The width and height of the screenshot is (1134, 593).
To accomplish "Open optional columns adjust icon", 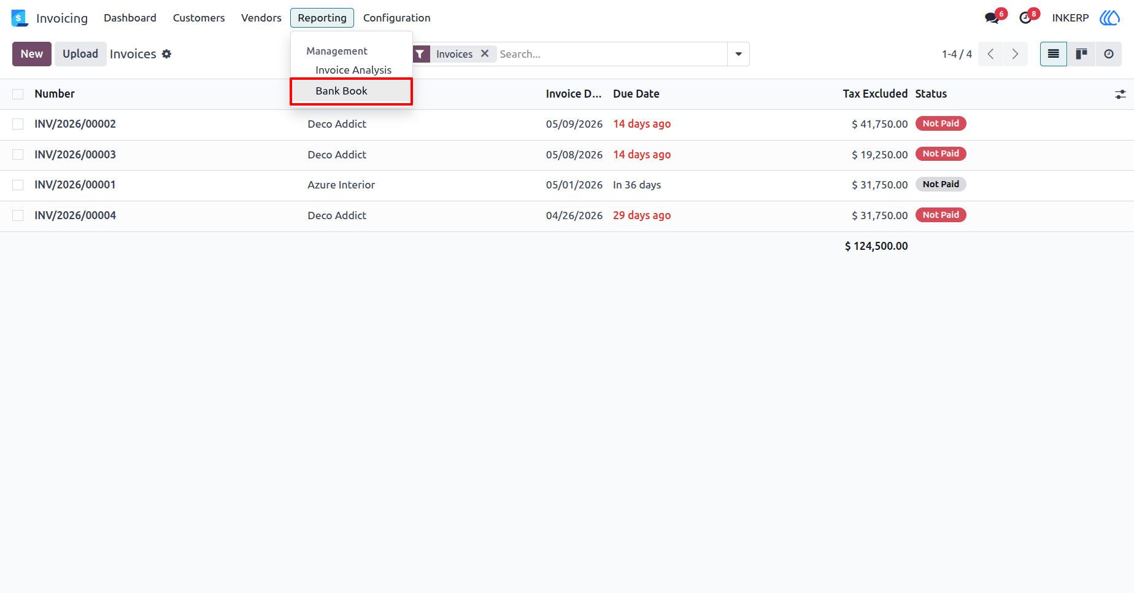I will [x=1120, y=94].
